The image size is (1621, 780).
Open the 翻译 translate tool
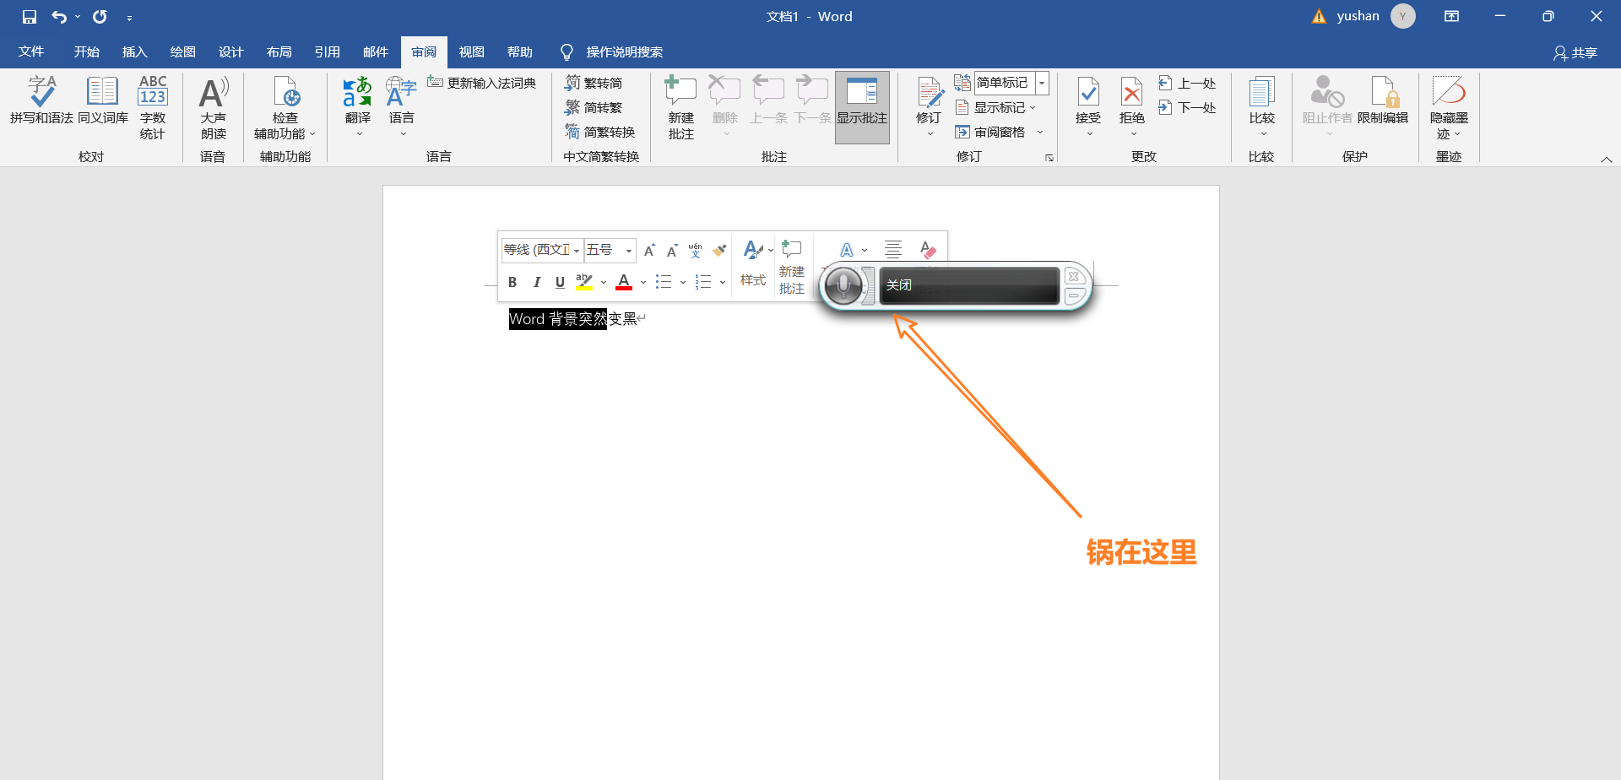pos(358,107)
